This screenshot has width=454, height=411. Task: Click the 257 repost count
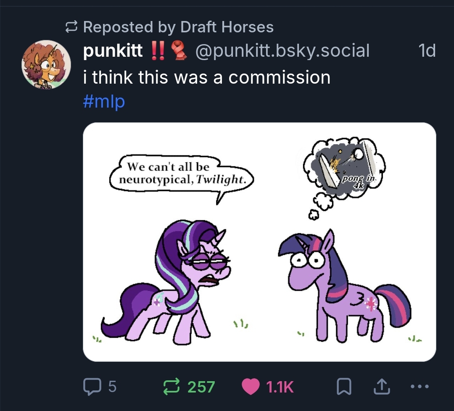tap(201, 387)
